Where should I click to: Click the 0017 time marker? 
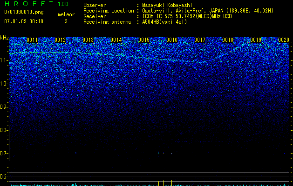pos(200,40)
